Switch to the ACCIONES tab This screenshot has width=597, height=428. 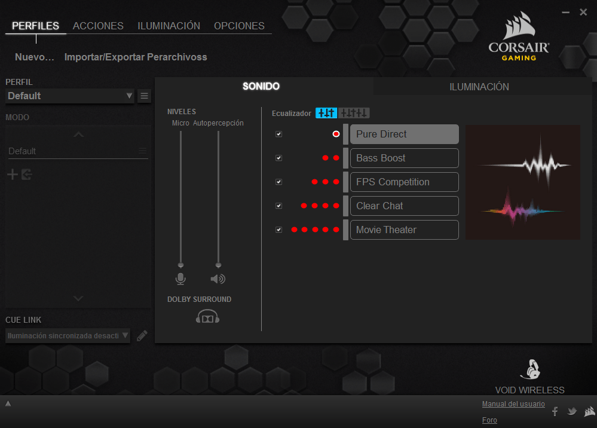coord(98,26)
